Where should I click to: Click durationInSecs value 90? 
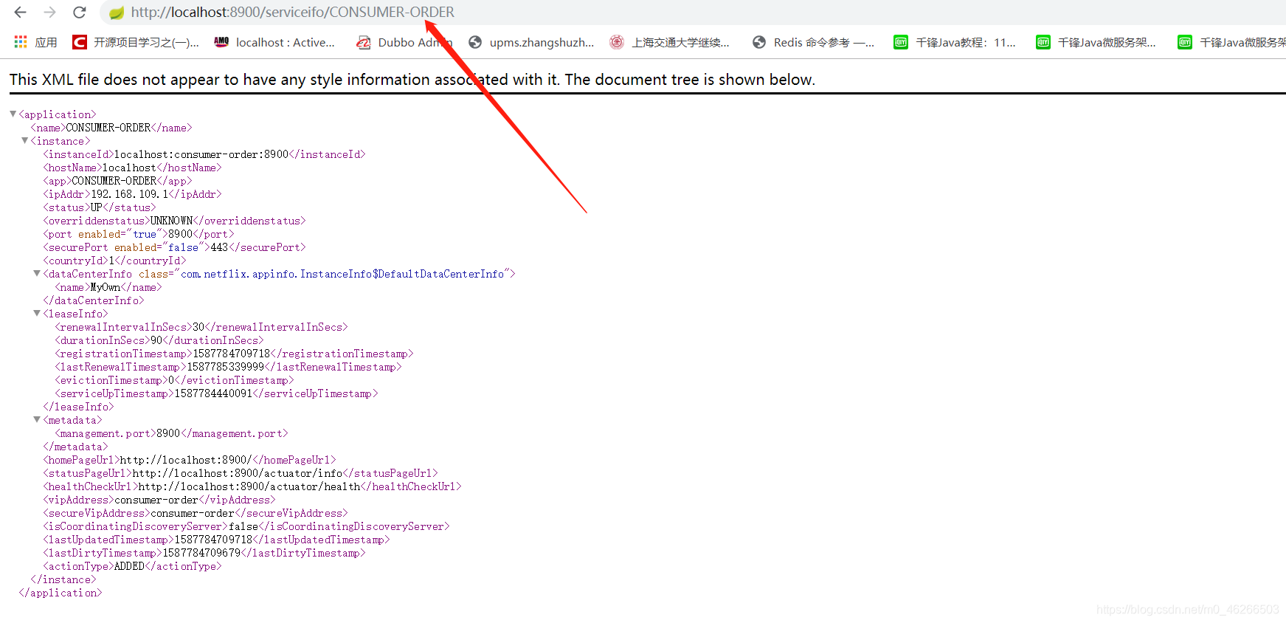(156, 340)
